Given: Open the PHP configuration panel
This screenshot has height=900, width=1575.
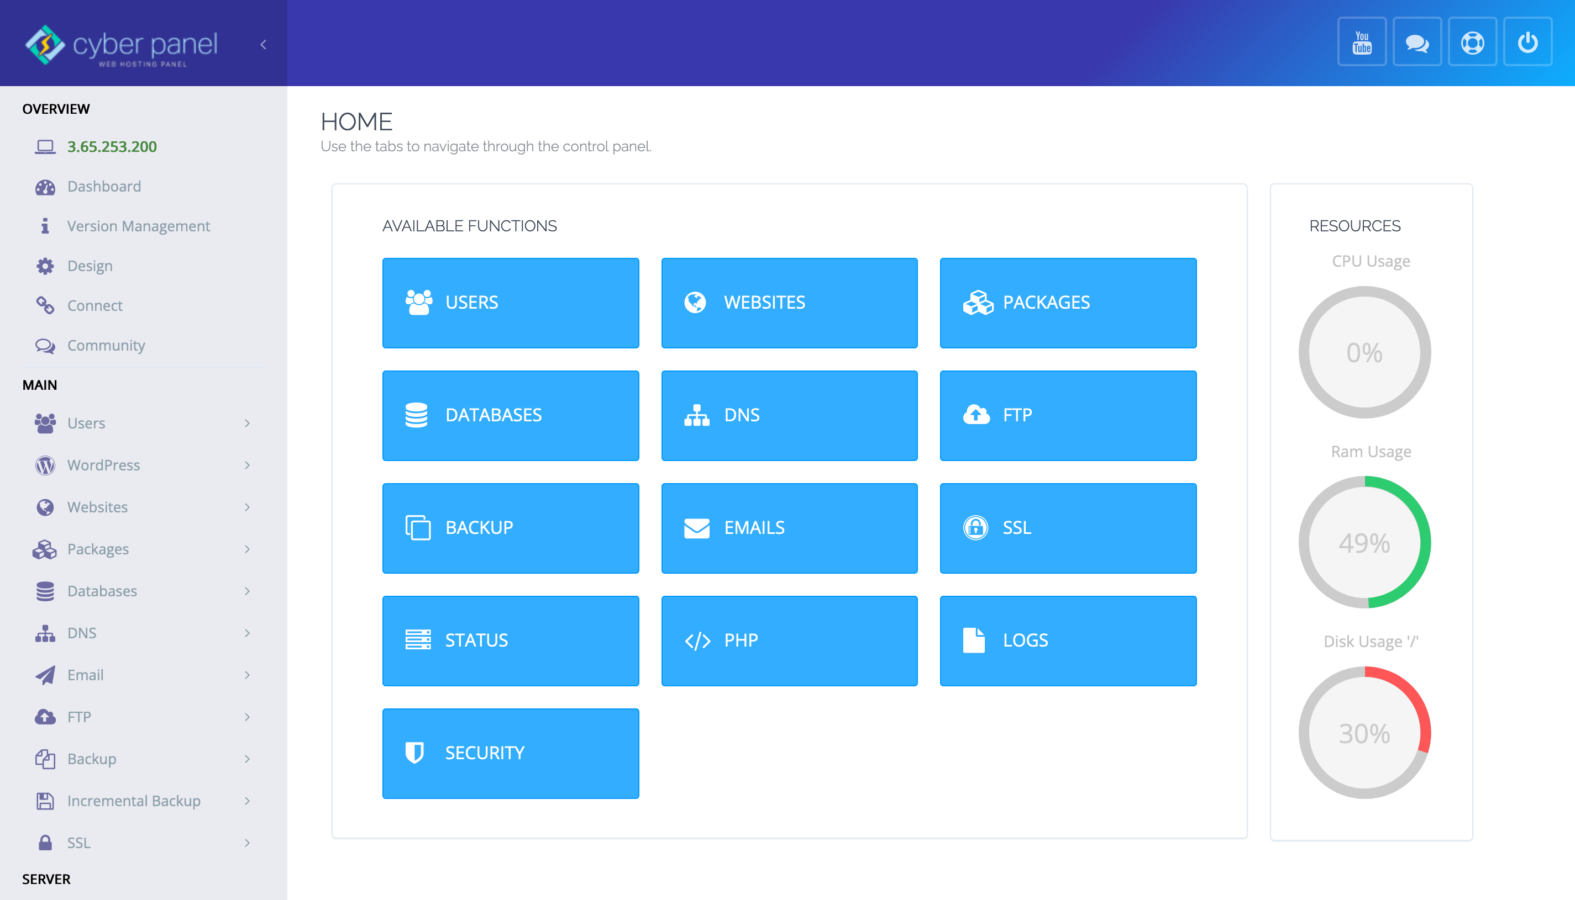Looking at the screenshot, I should pyautogui.click(x=789, y=639).
